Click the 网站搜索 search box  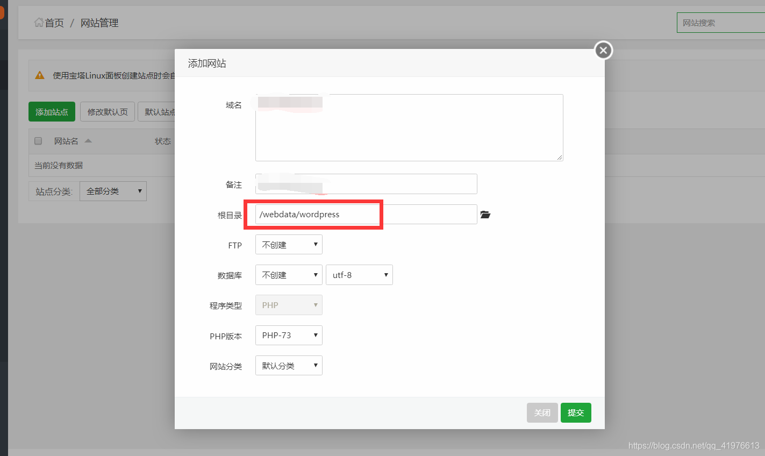pos(720,23)
